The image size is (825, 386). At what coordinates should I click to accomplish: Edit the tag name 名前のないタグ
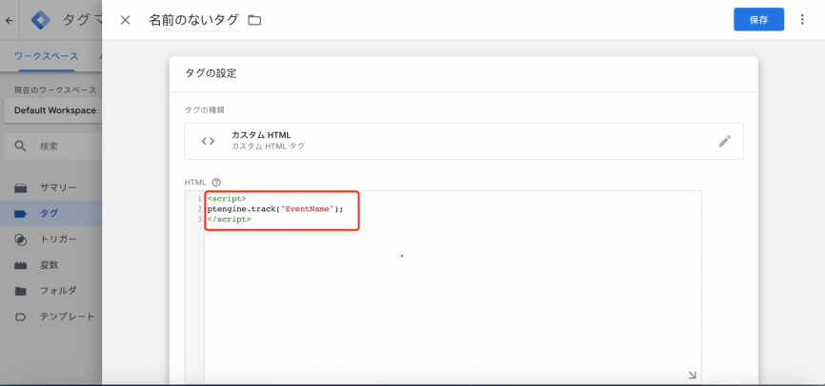193,21
